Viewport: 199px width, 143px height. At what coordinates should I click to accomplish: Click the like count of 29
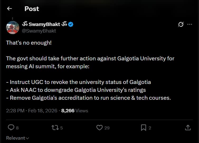click(x=107, y=128)
